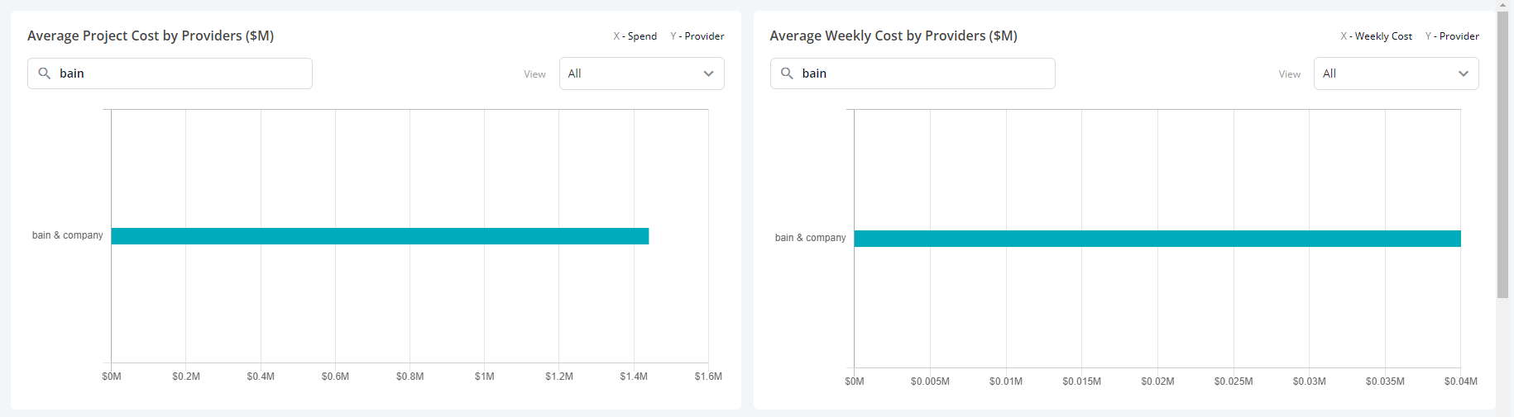Click the $1.4M axis tick label

[x=634, y=377]
